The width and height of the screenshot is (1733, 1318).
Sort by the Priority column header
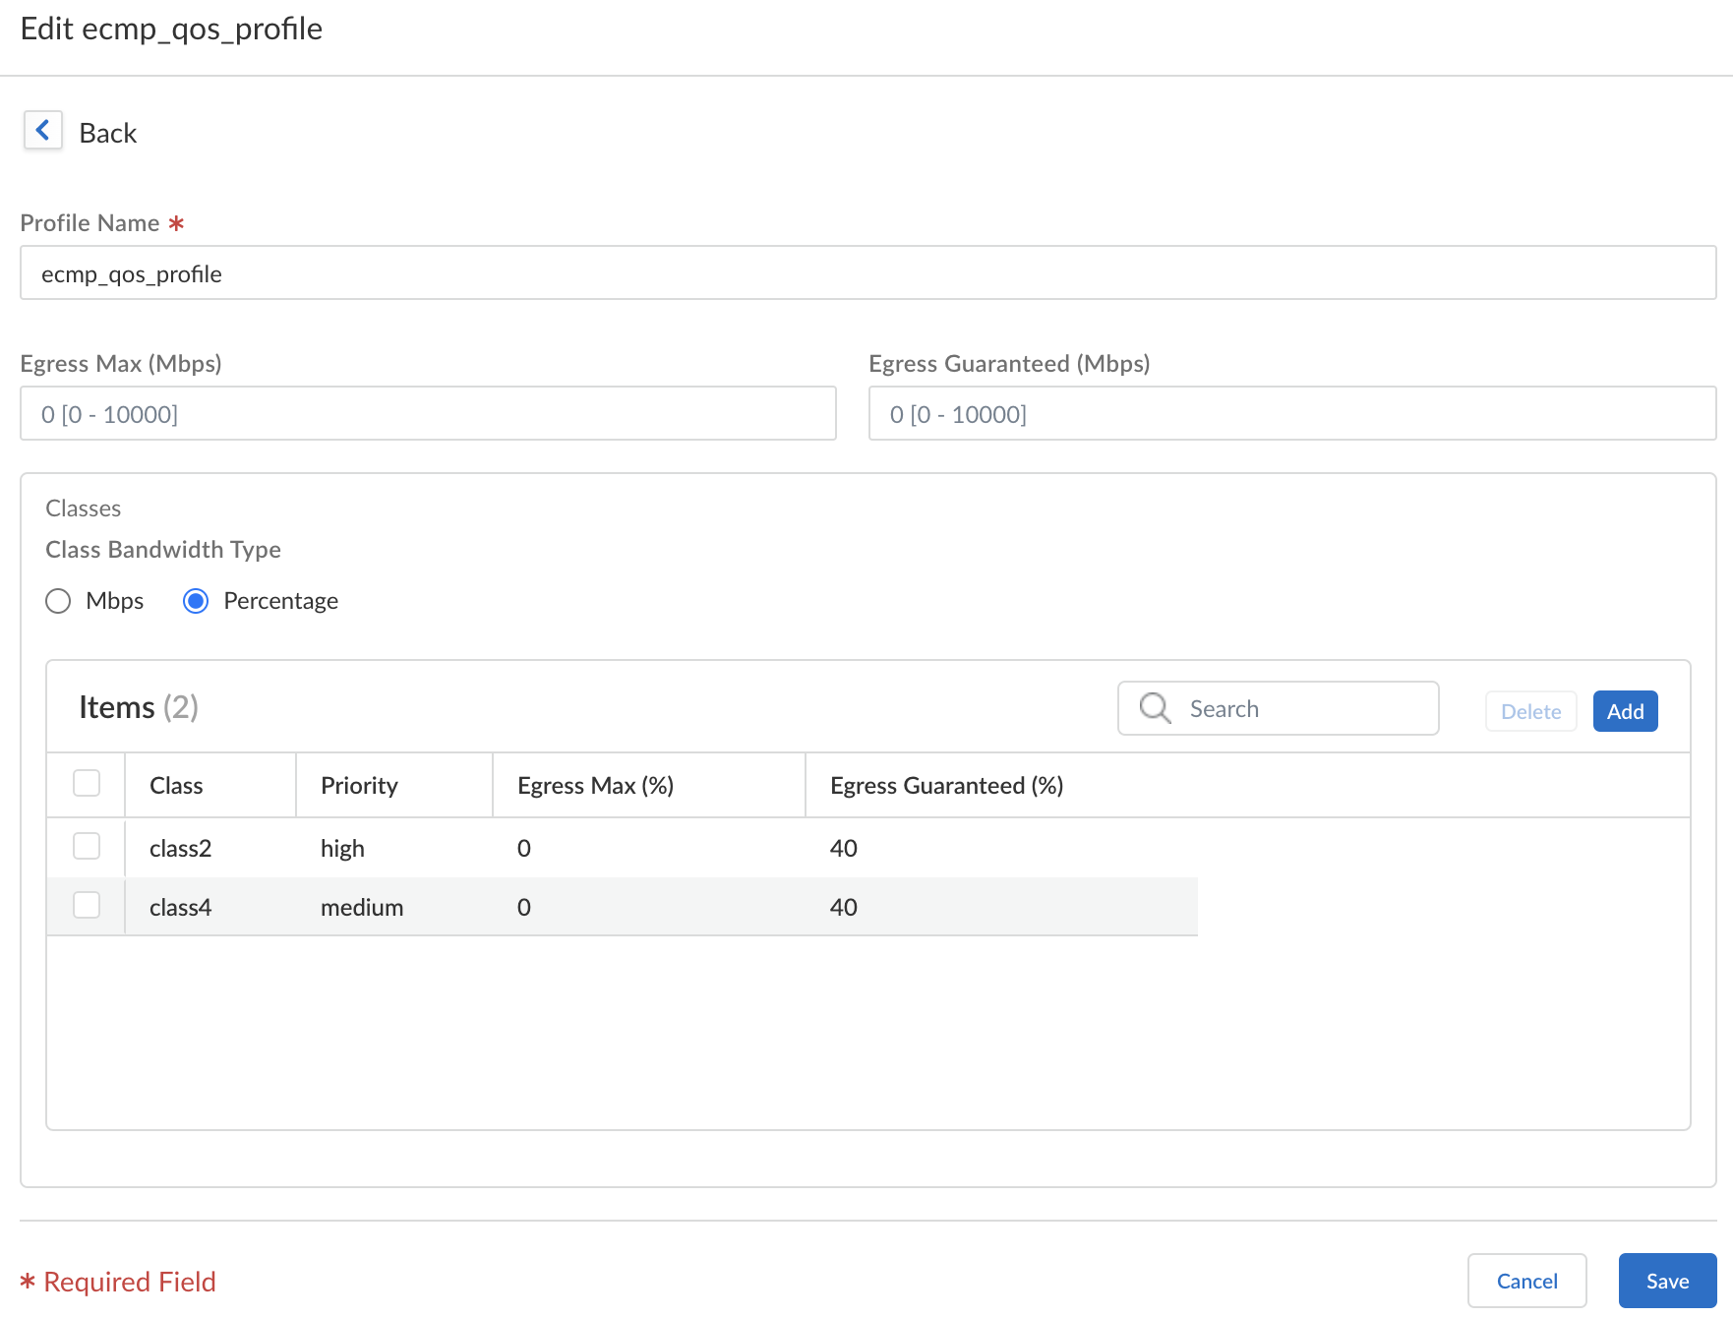tap(359, 786)
